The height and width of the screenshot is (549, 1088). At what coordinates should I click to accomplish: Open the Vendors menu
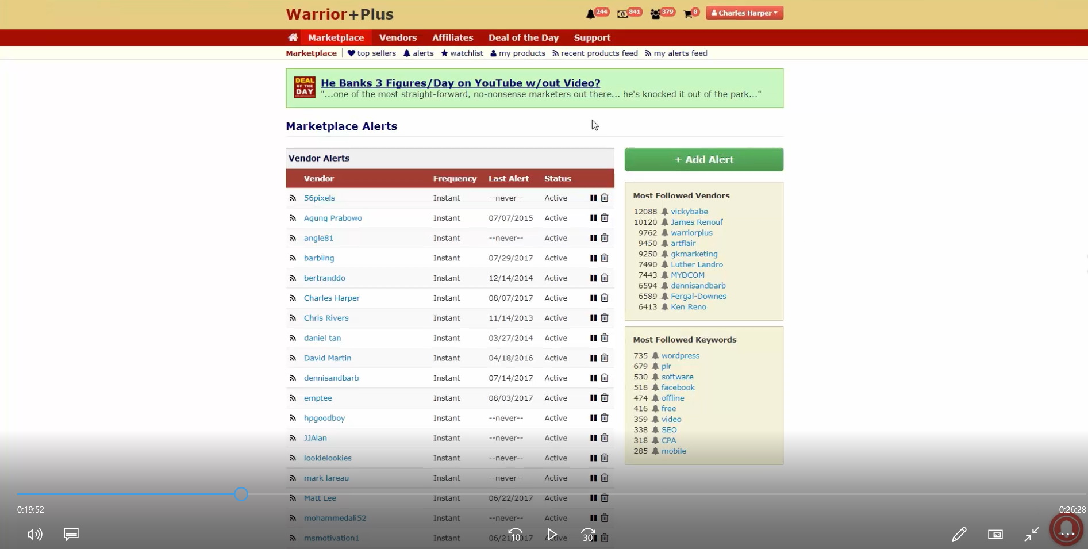coord(398,37)
